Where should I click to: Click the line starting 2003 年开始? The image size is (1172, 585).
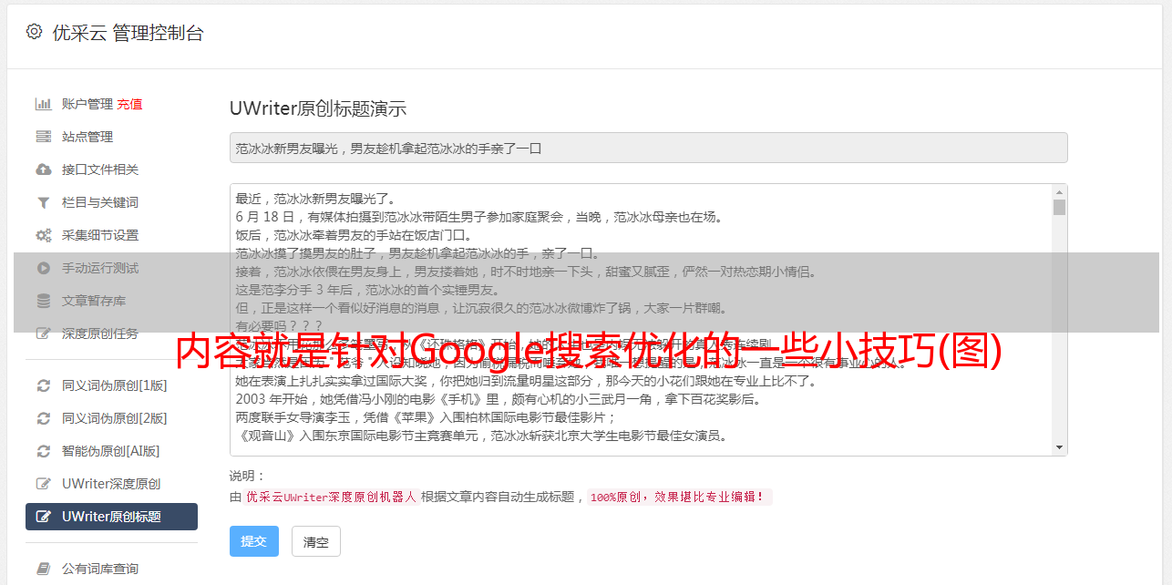tap(498, 399)
